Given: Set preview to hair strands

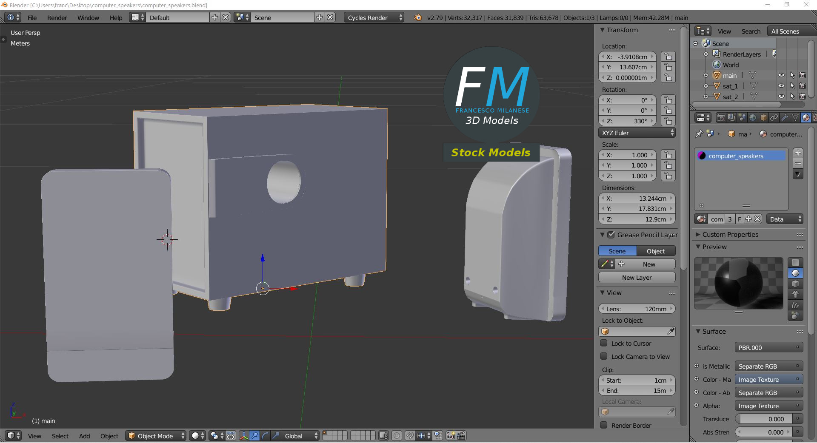Looking at the screenshot, I should coord(795,305).
